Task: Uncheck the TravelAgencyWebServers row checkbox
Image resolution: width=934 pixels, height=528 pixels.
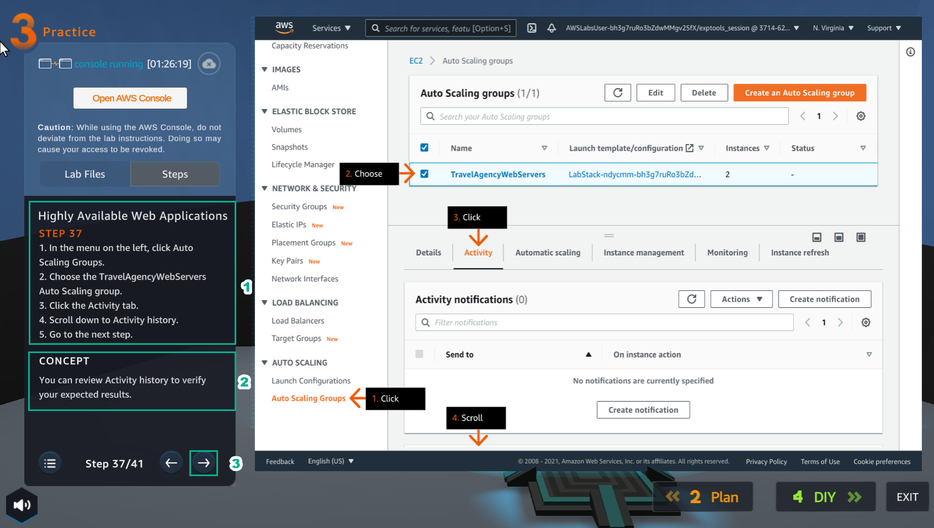Action: tap(424, 174)
